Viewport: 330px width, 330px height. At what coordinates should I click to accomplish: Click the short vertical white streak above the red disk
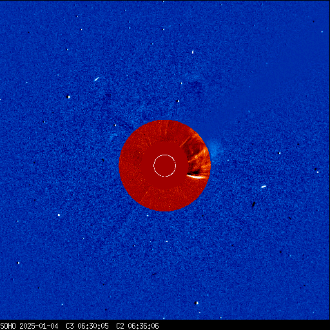point(193,52)
